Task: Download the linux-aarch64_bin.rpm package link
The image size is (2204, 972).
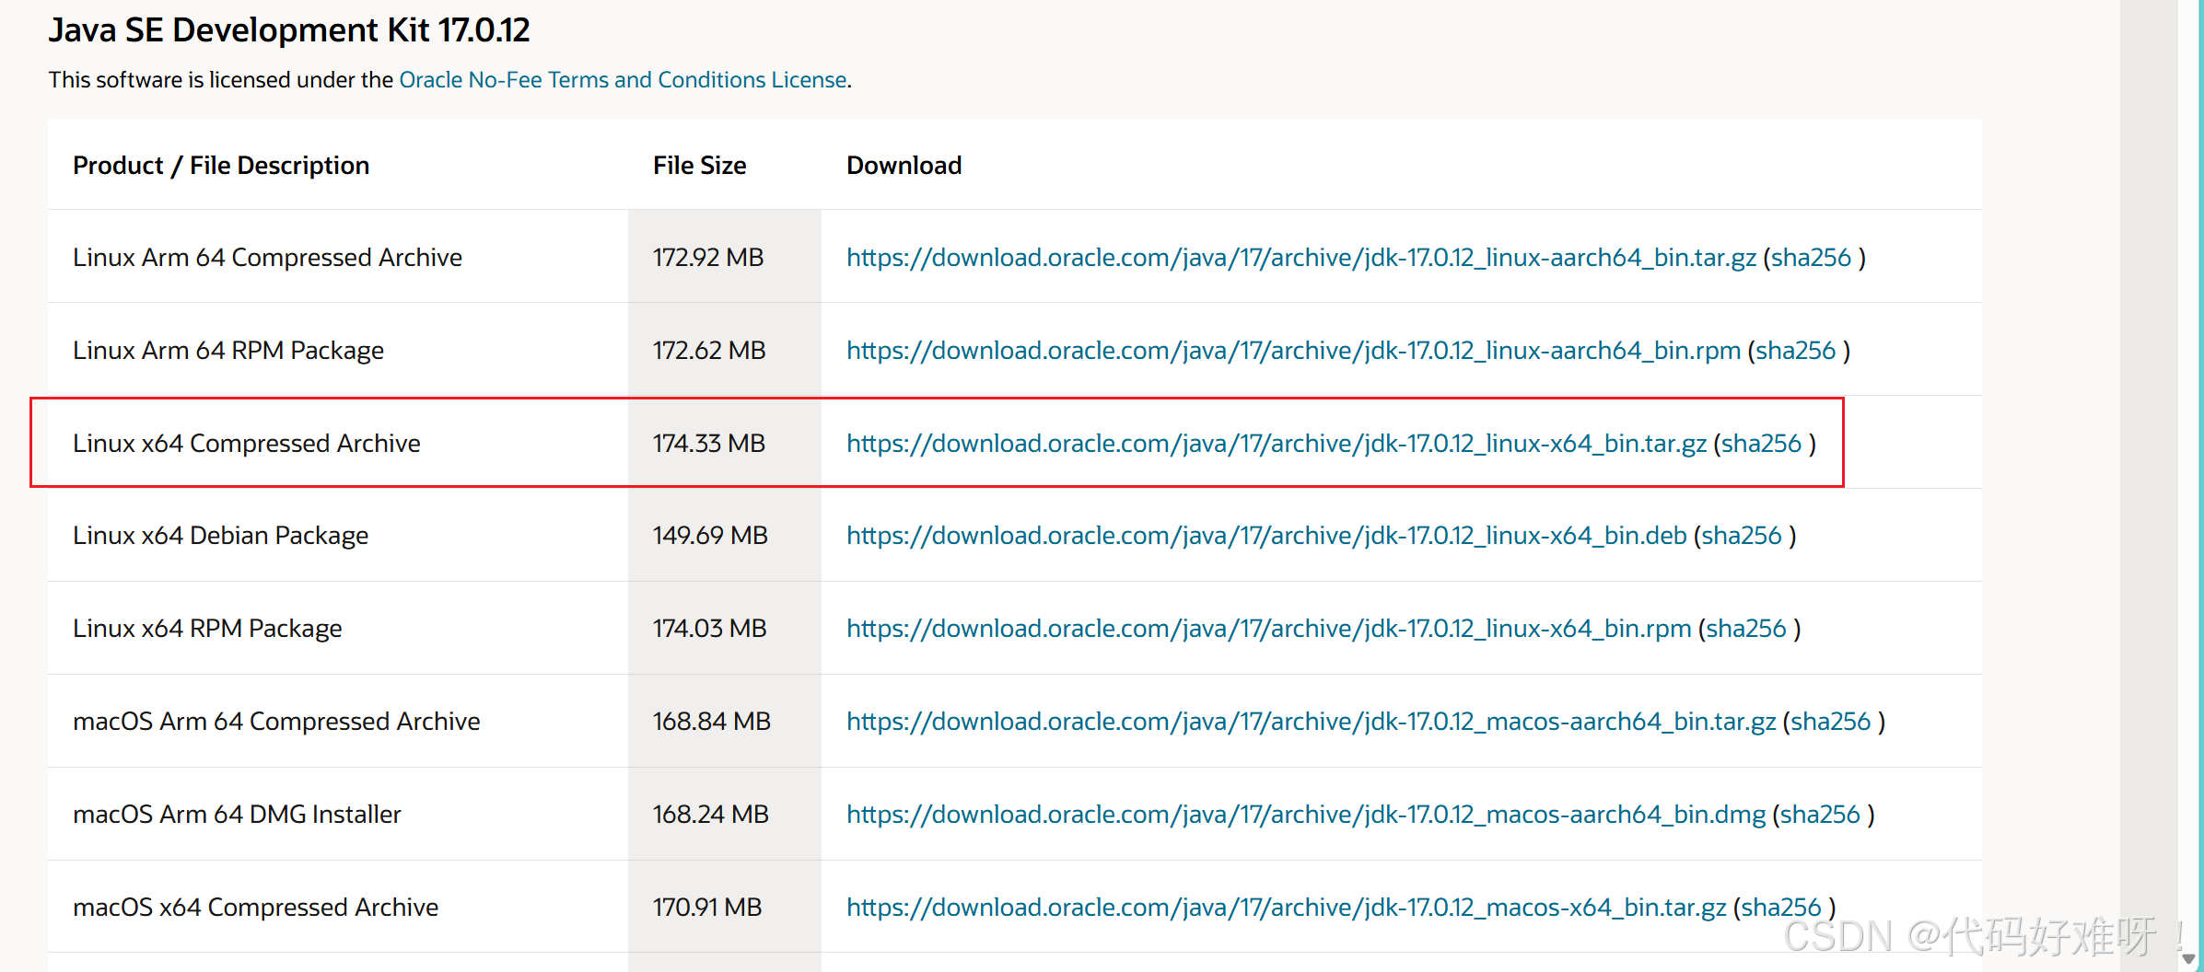Action: [x=1293, y=351]
